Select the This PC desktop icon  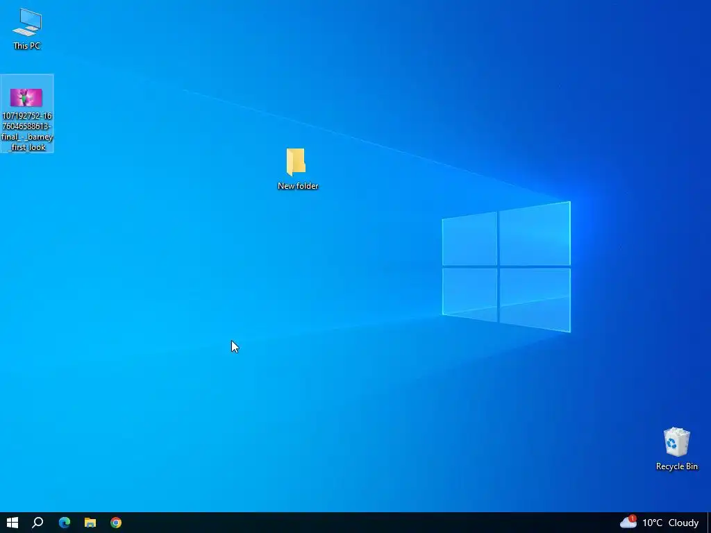pyautogui.click(x=27, y=22)
